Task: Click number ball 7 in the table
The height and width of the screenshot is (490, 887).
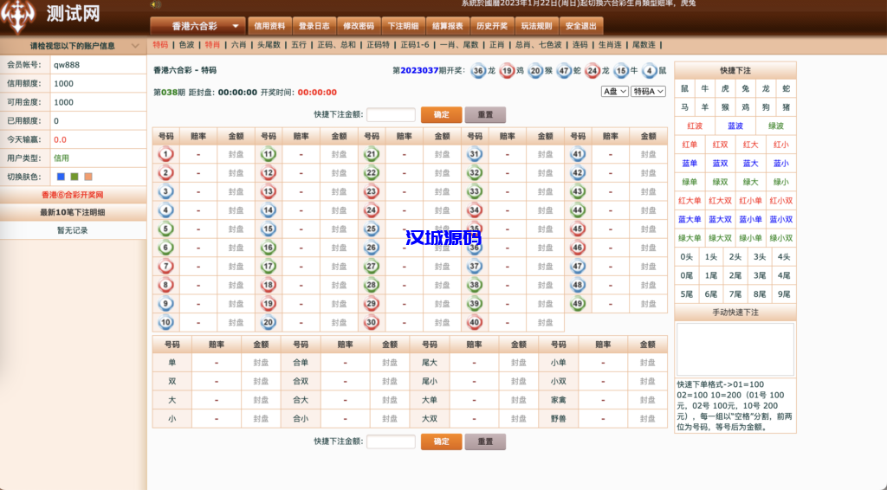Action: click(x=165, y=266)
